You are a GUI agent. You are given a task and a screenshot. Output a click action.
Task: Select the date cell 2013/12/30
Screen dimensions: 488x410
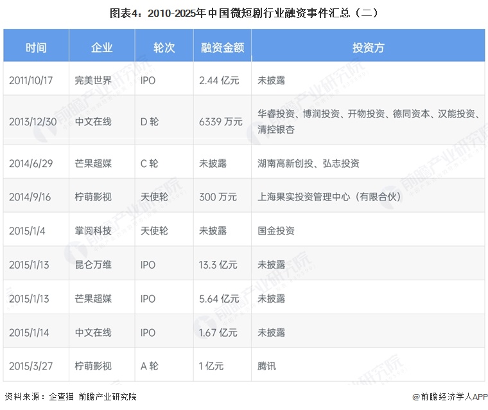pyautogui.click(x=33, y=121)
